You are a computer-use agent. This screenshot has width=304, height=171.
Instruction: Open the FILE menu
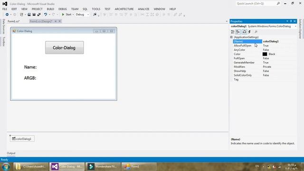[5, 9]
